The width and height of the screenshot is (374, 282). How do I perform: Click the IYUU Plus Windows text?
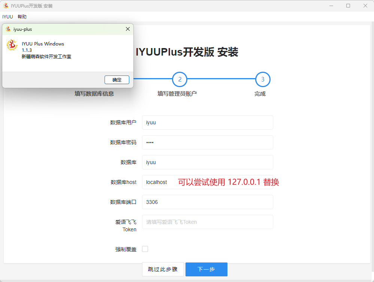43,44
